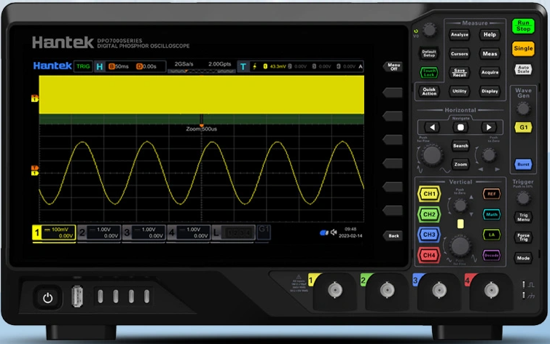Click the Back softkey
The image size is (550, 344).
click(x=393, y=236)
